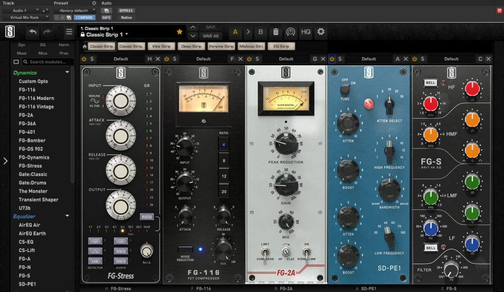Select the A preset slot
Viewport: 504px width, 292px height.
coord(235,31)
